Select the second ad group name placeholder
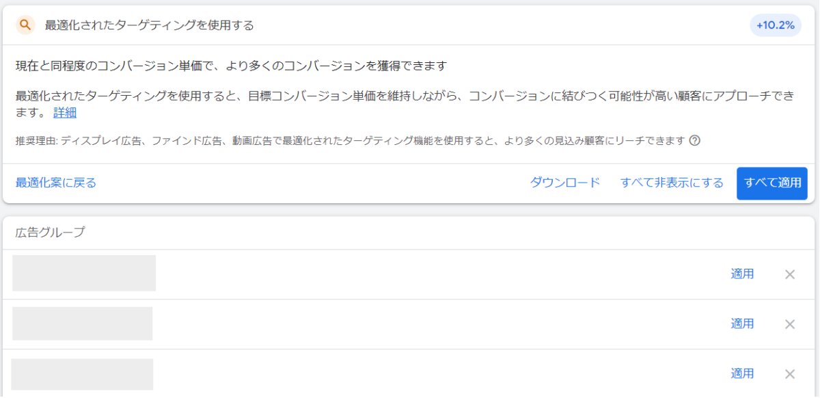Screen dimensions: 820x398 82,323
